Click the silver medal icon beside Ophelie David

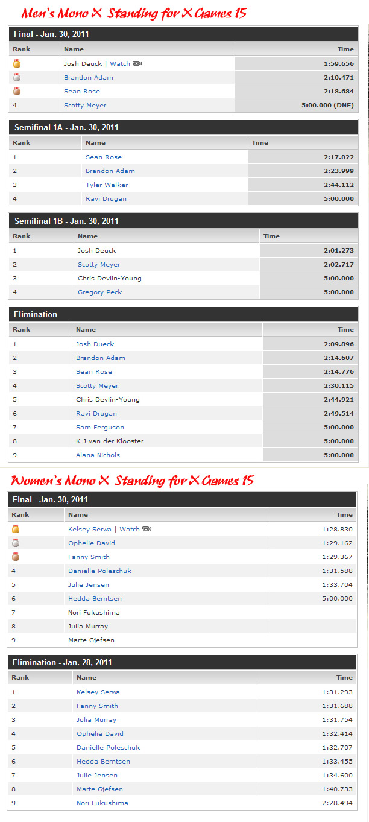[x=16, y=543]
